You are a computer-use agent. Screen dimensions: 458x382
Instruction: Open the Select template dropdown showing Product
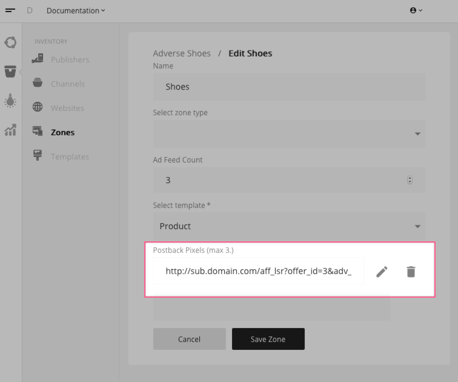click(x=289, y=226)
